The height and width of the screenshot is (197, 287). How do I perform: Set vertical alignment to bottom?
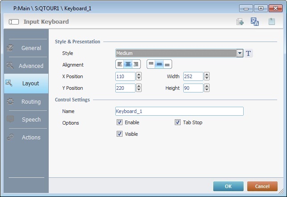click(x=167, y=64)
